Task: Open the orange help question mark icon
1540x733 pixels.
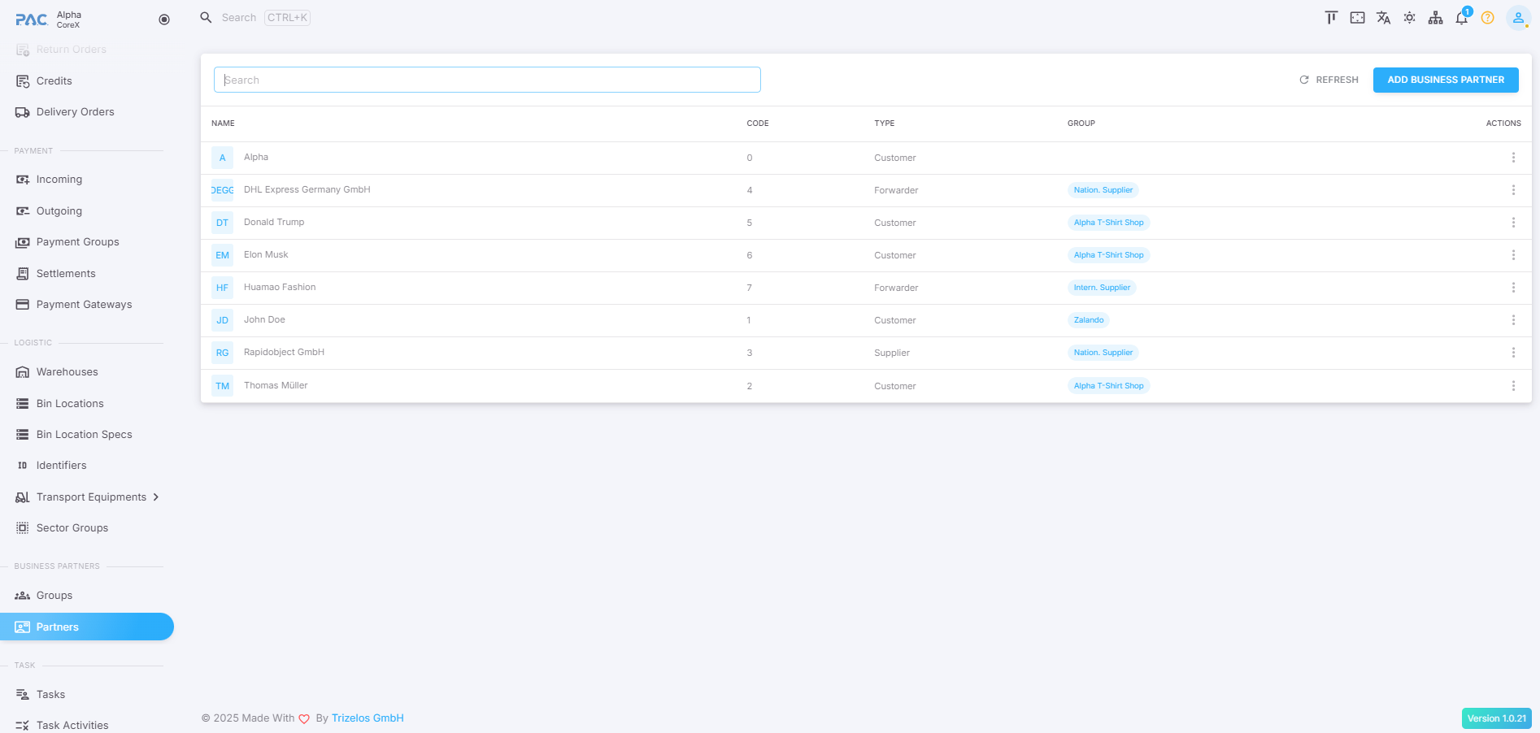Action: [x=1487, y=18]
